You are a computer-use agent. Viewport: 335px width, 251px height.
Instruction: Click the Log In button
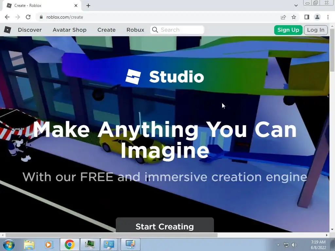[316, 30]
